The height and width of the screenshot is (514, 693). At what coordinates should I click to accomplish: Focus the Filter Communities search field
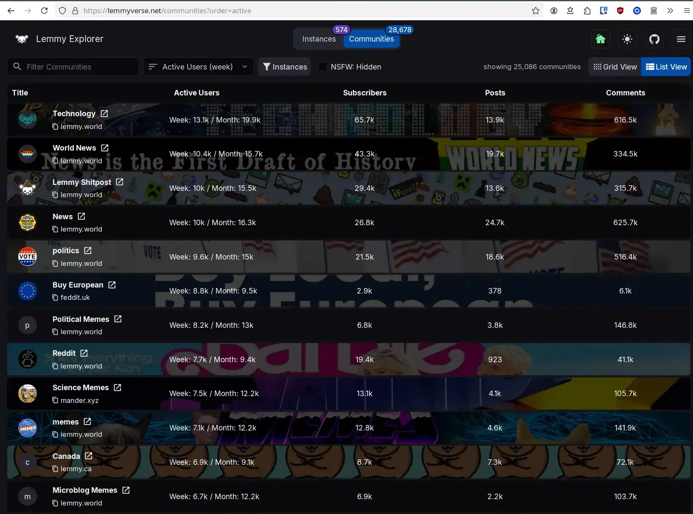coord(73,67)
